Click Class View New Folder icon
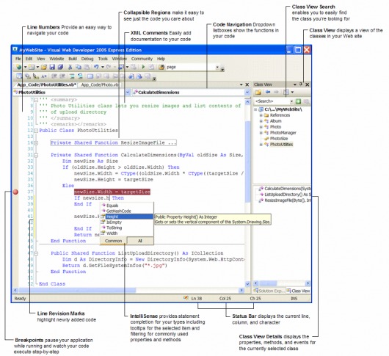The image size is (389, 356). tap(258, 92)
